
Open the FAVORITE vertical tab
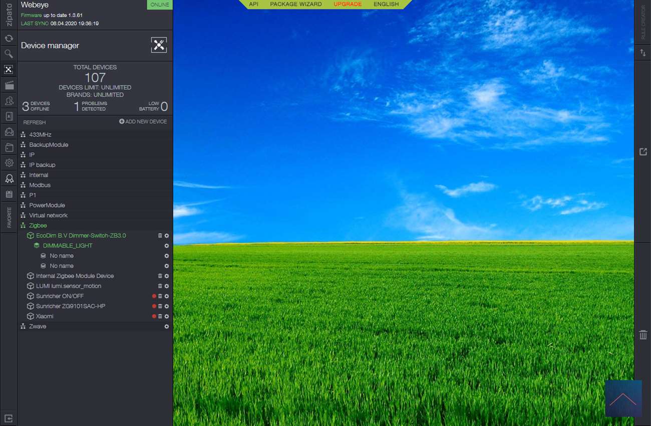pos(9,218)
